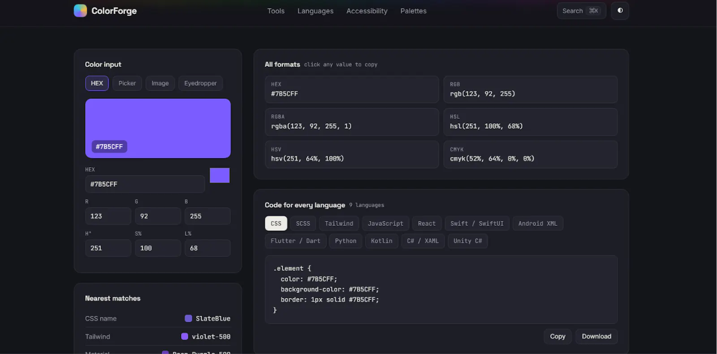Select the CSS language tab
The height and width of the screenshot is (354, 717).
tap(276, 224)
